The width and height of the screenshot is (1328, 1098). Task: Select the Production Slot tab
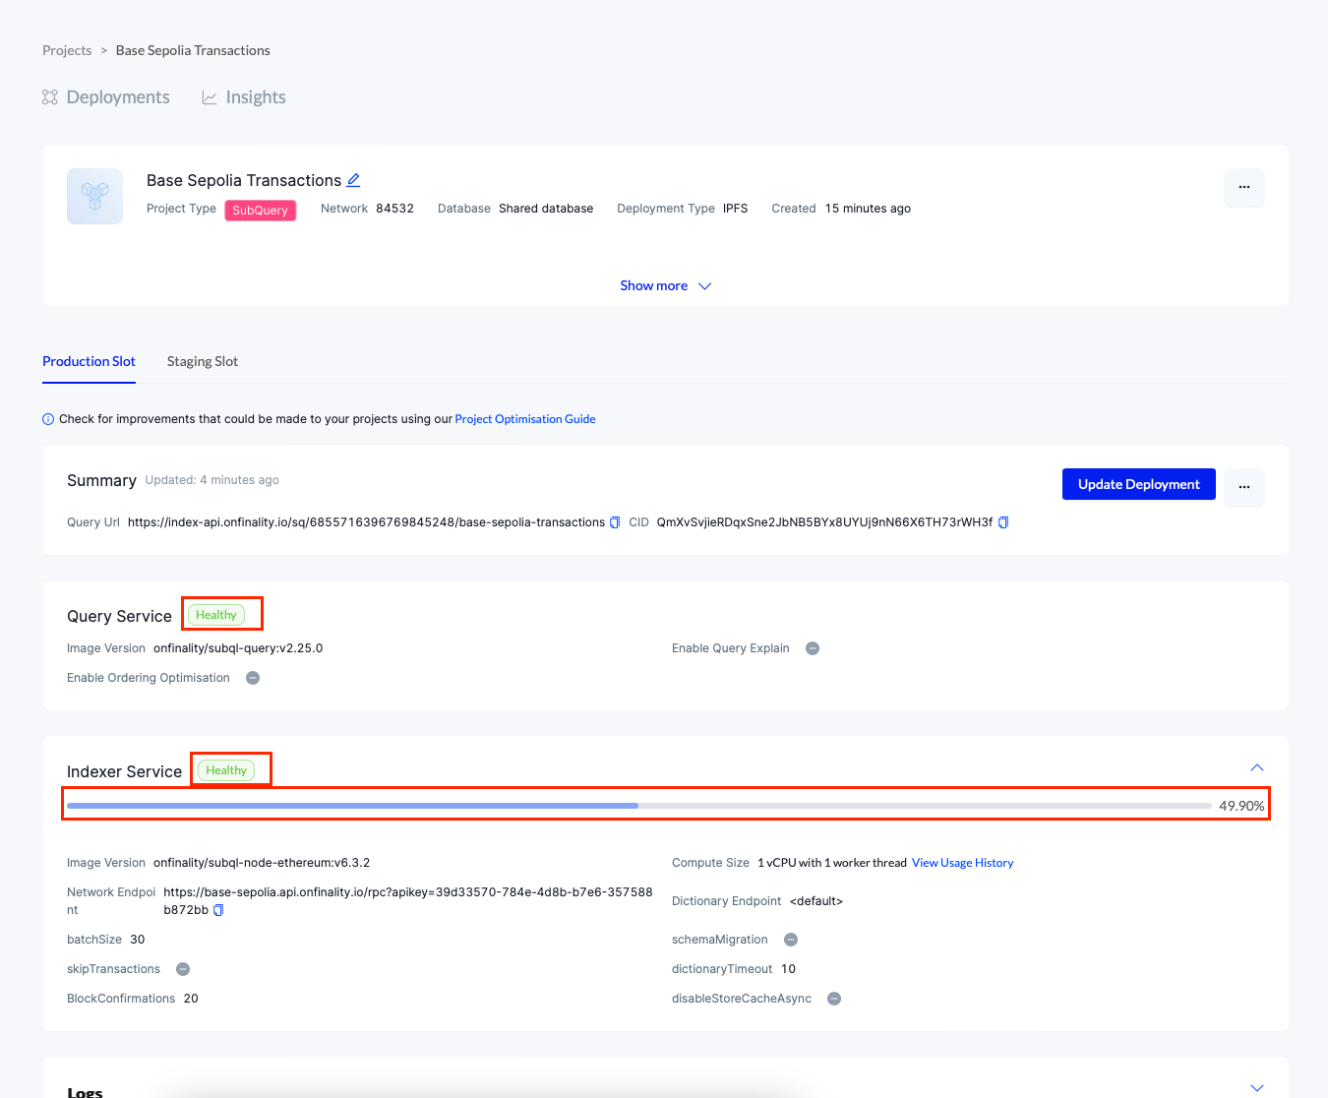coord(88,361)
